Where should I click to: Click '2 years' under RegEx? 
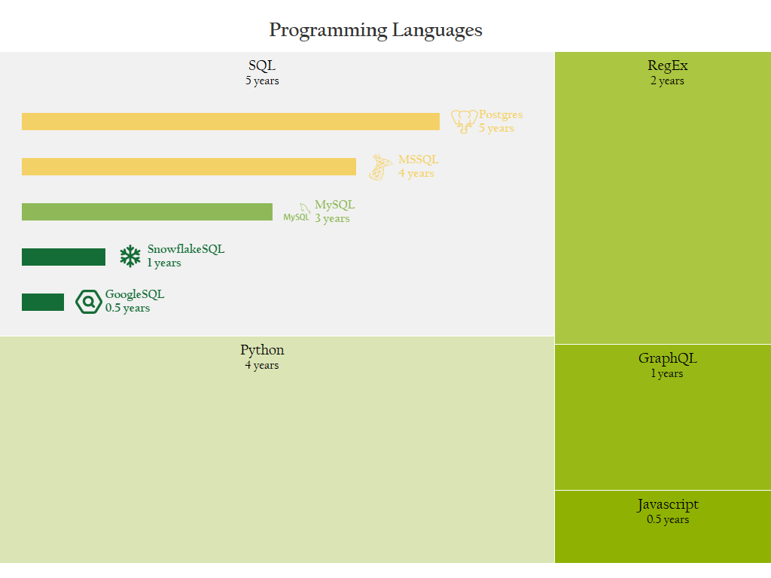[667, 81]
